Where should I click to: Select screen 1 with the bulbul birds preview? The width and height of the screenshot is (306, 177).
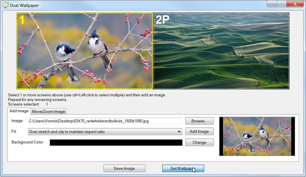pyautogui.click(x=85, y=51)
